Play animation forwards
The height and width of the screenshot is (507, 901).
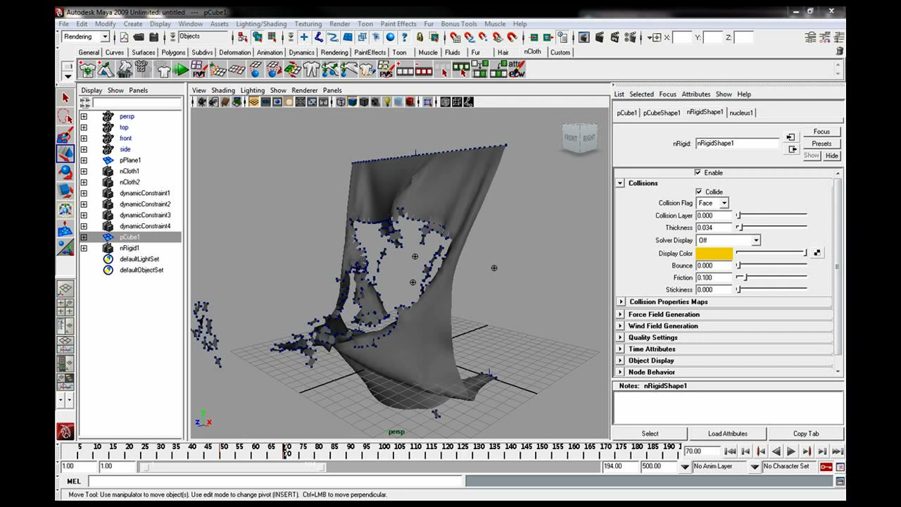(x=791, y=451)
